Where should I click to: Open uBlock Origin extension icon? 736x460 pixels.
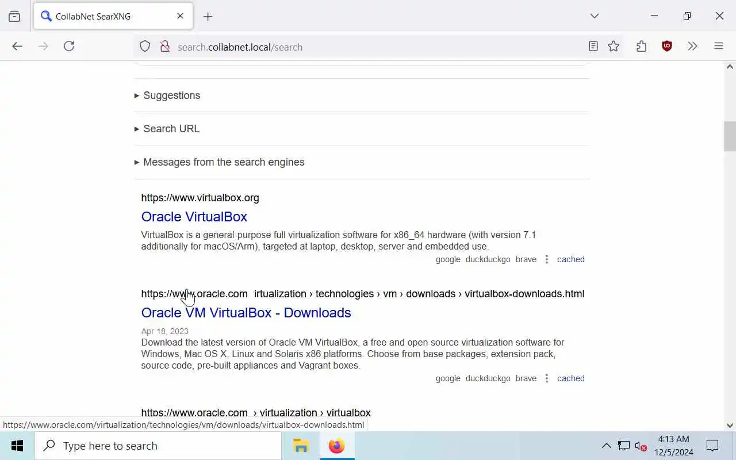(667, 47)
